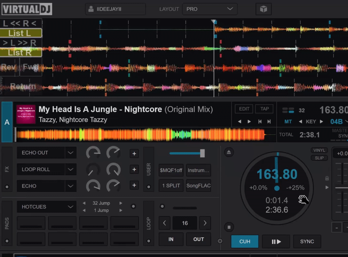Click the track album art thumbnail

(26, 114)
